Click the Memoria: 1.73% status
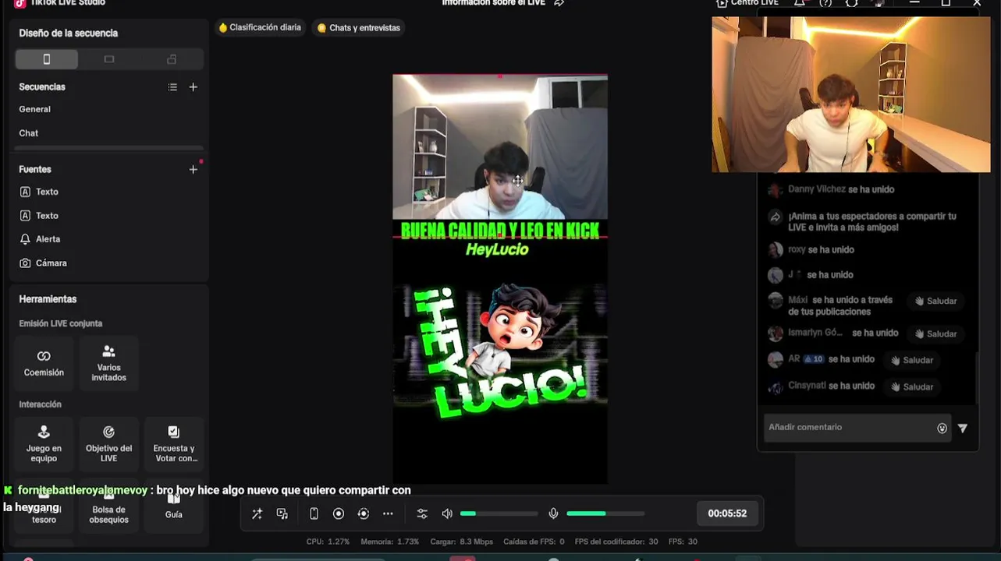Image resolution: width=1001 pixels, height=561 pixels. 389,542
